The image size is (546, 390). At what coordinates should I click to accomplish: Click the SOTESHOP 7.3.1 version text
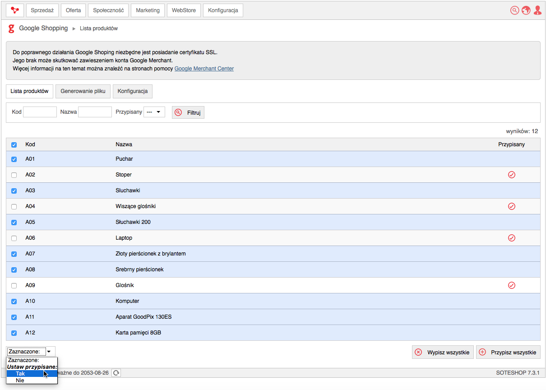tap(518, 373)
